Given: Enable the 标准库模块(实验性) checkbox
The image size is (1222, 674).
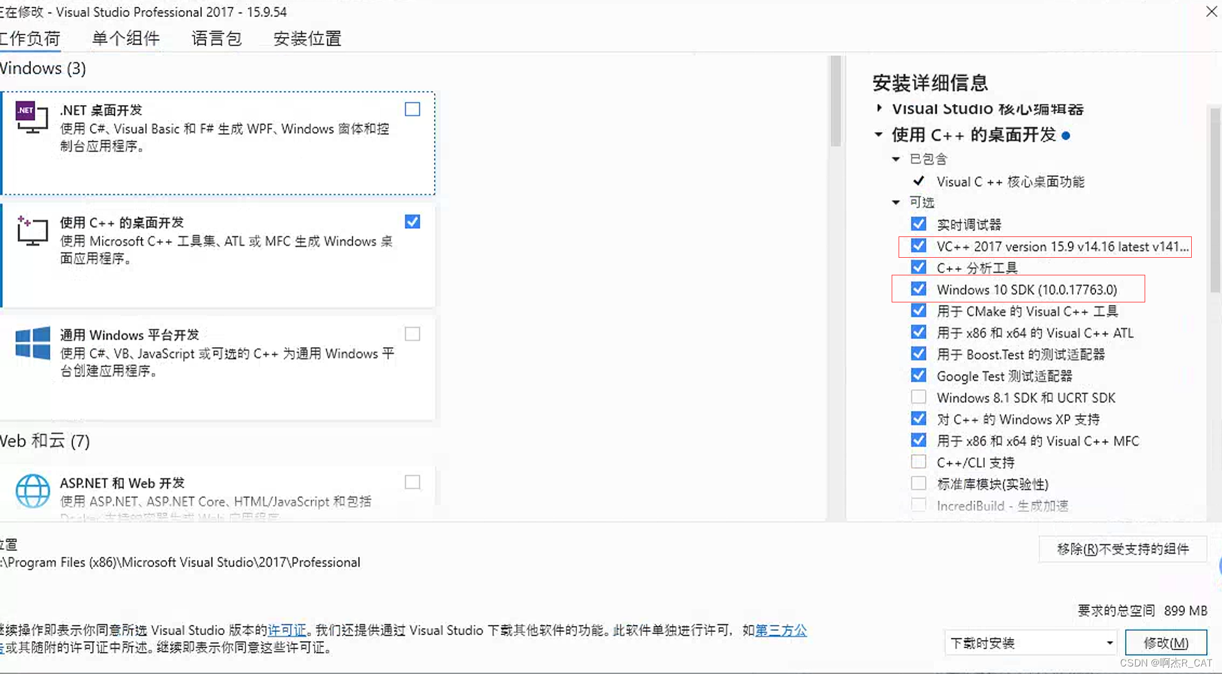Looking at the screenshot, I should (x=918, y=483).
